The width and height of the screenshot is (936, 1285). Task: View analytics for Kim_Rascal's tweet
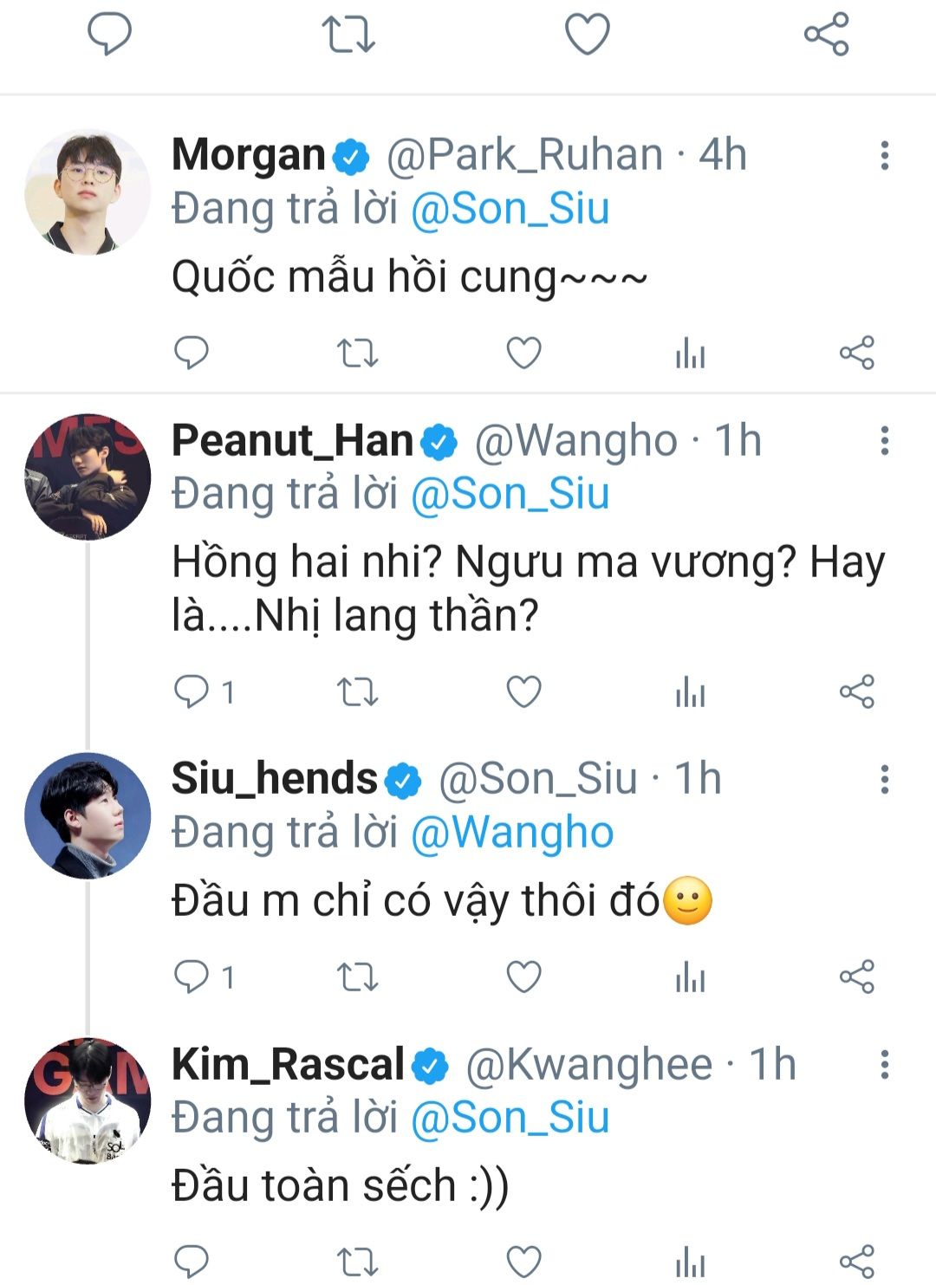tap(690, 1262)
